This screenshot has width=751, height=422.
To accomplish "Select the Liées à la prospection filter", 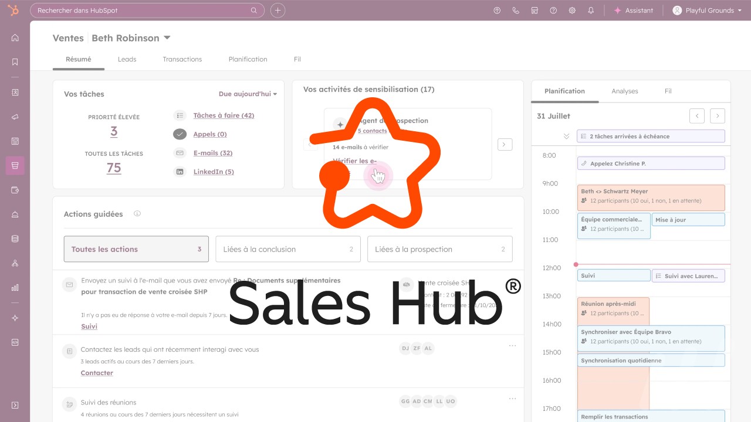I will pos(440,249).
